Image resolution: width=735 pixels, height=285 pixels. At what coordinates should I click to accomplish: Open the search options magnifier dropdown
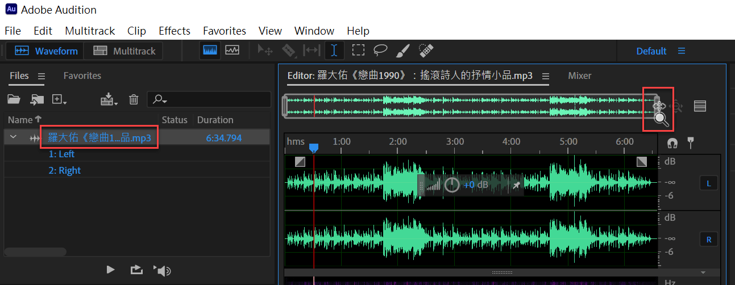click(159, 100)
